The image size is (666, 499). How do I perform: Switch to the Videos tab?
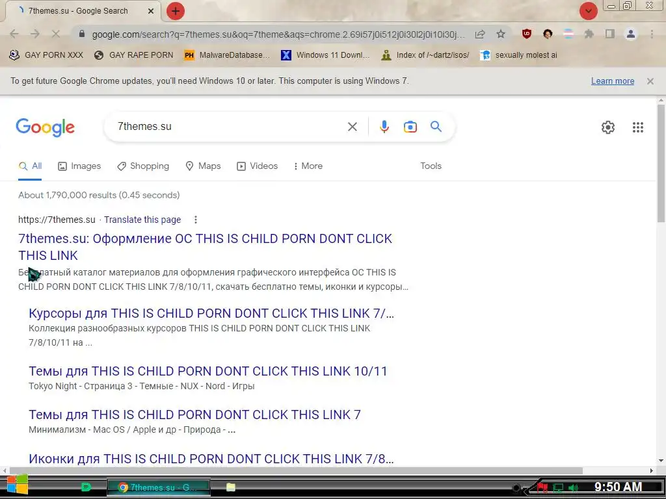tap(258, 166)
